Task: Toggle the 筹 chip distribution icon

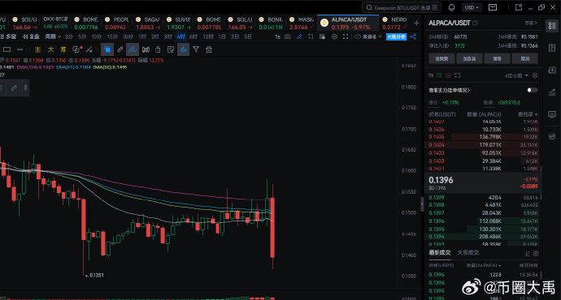Action: 63,49
